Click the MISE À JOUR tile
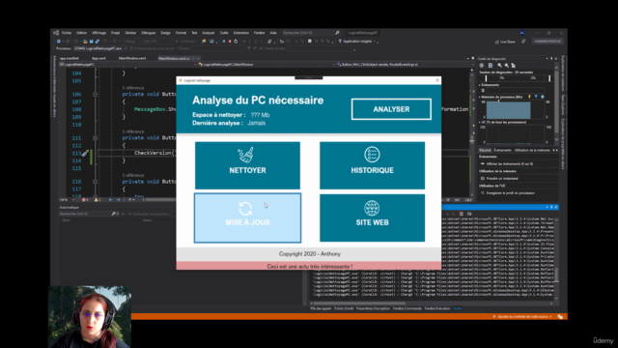This screenshot has width=618, height=348. tap(247, 217)
